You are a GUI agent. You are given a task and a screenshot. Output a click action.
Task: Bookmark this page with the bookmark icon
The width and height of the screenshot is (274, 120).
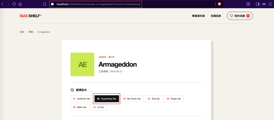tap(45, 4)
